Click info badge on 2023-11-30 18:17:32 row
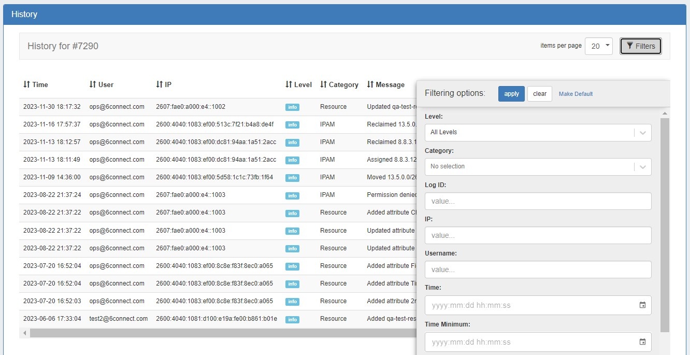This screenshot has width=690, height=355. pyautogui.click(x=292, y=107)
